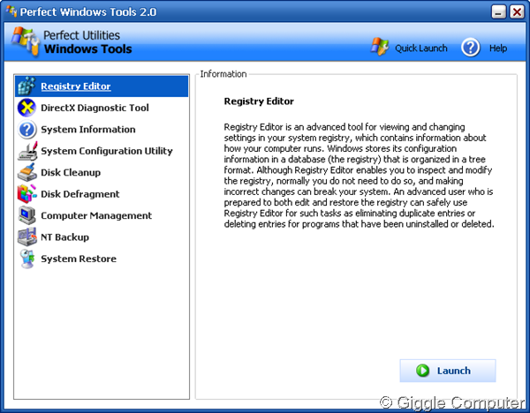Image resolution: width=530 pixels, height=413 pixels.
Task: Pick Disk Cleanup in the list
Action: 102,173
